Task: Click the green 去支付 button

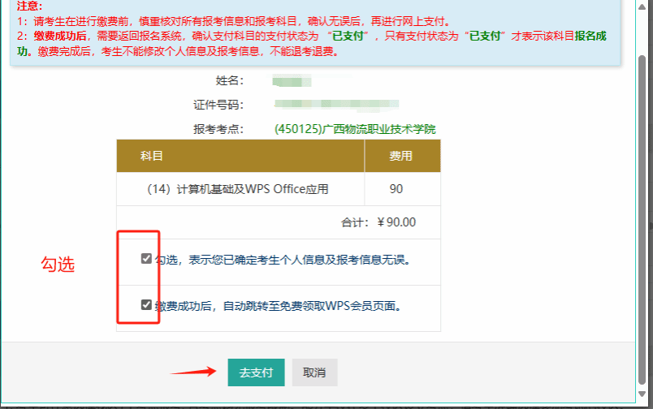Action: 256,372
